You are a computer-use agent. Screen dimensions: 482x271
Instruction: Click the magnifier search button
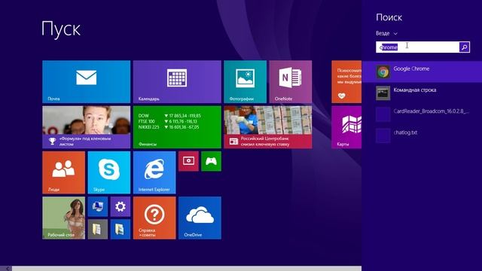pos(465,47)
